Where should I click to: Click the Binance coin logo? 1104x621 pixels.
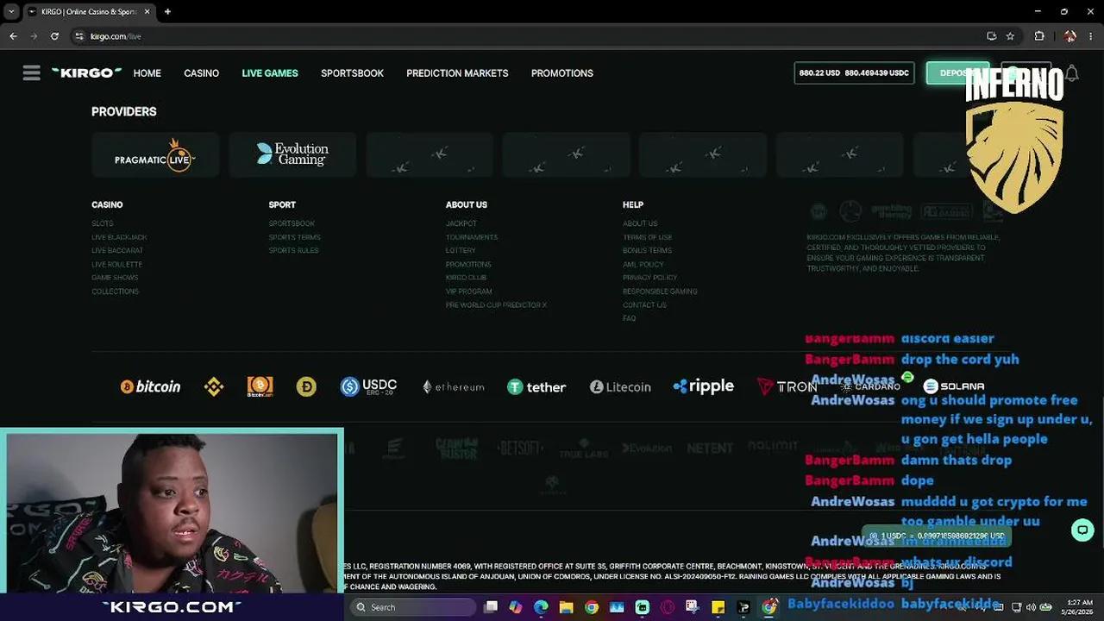(x=214, y=387)
